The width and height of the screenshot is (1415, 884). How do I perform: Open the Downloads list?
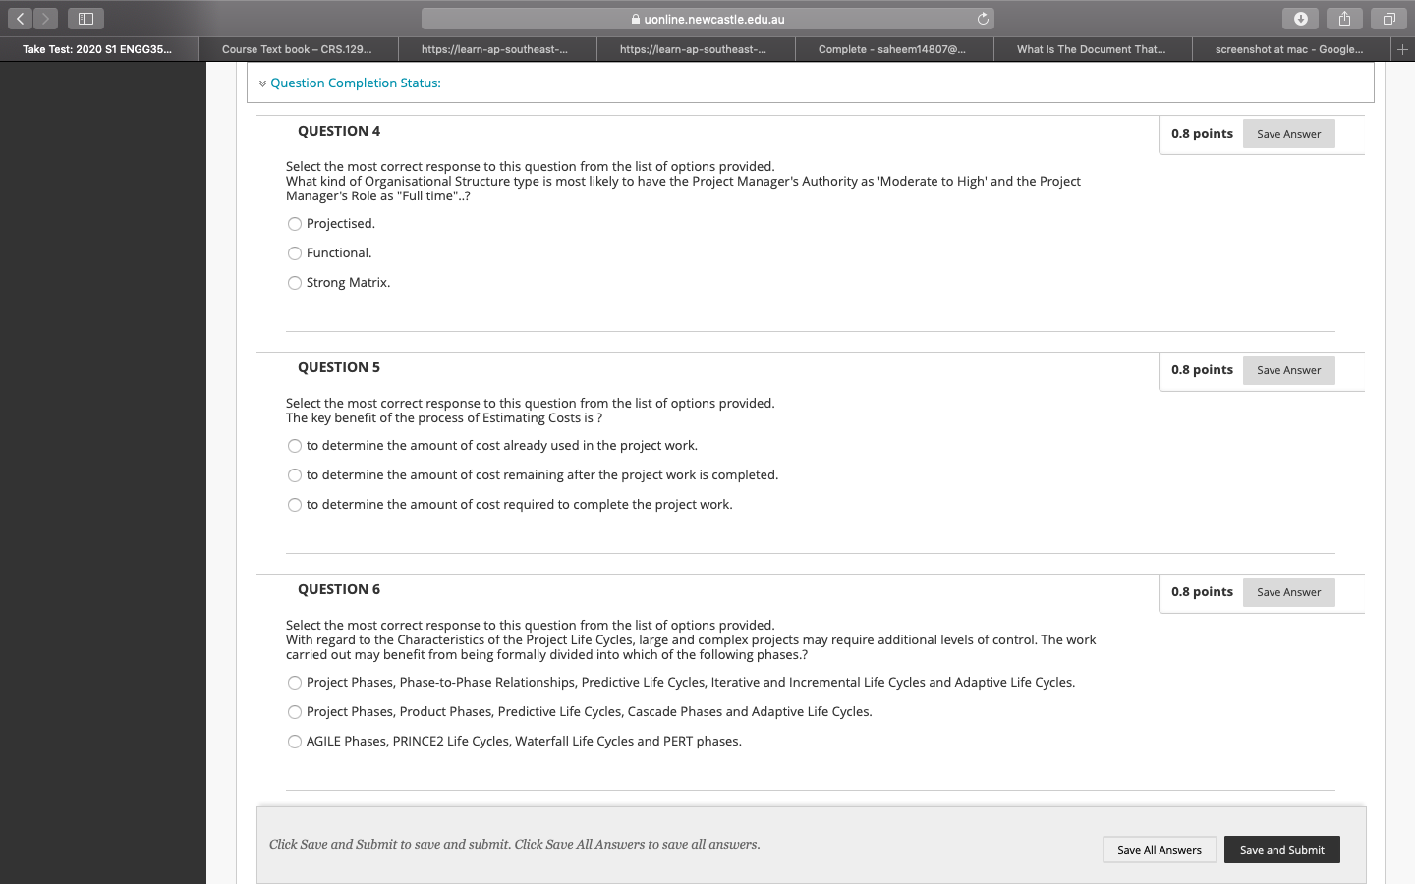click(1300, 18)
